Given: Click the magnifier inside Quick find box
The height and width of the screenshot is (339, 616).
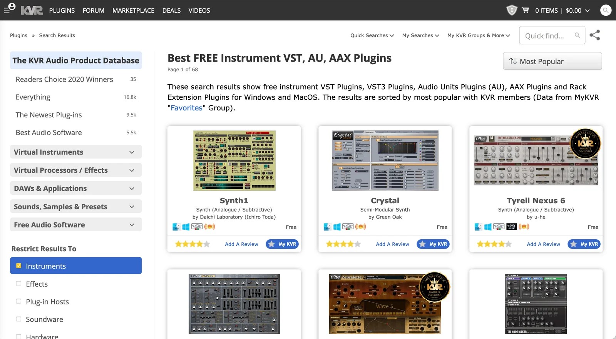Looking at the screenshot, I should [x=577, y=35].
